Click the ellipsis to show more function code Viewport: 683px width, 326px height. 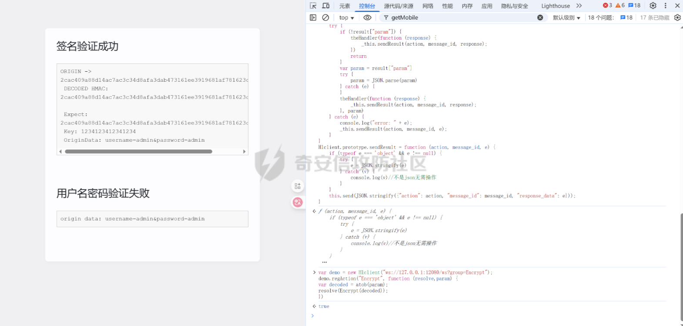(325, 262)
